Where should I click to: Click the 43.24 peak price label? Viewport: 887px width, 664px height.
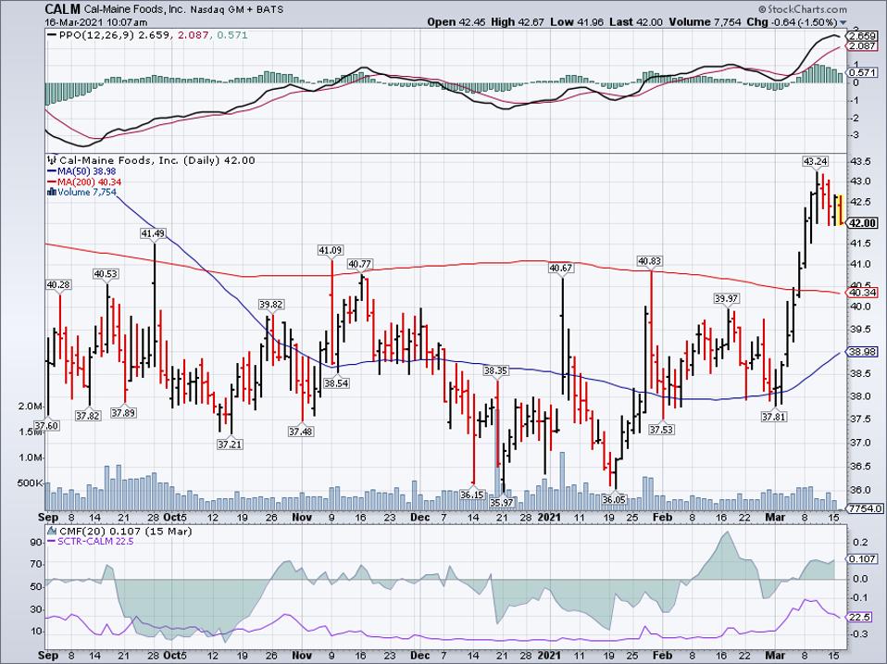815,161
